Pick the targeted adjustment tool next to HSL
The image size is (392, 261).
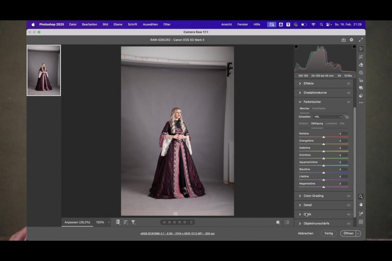[x=346, y=117]
